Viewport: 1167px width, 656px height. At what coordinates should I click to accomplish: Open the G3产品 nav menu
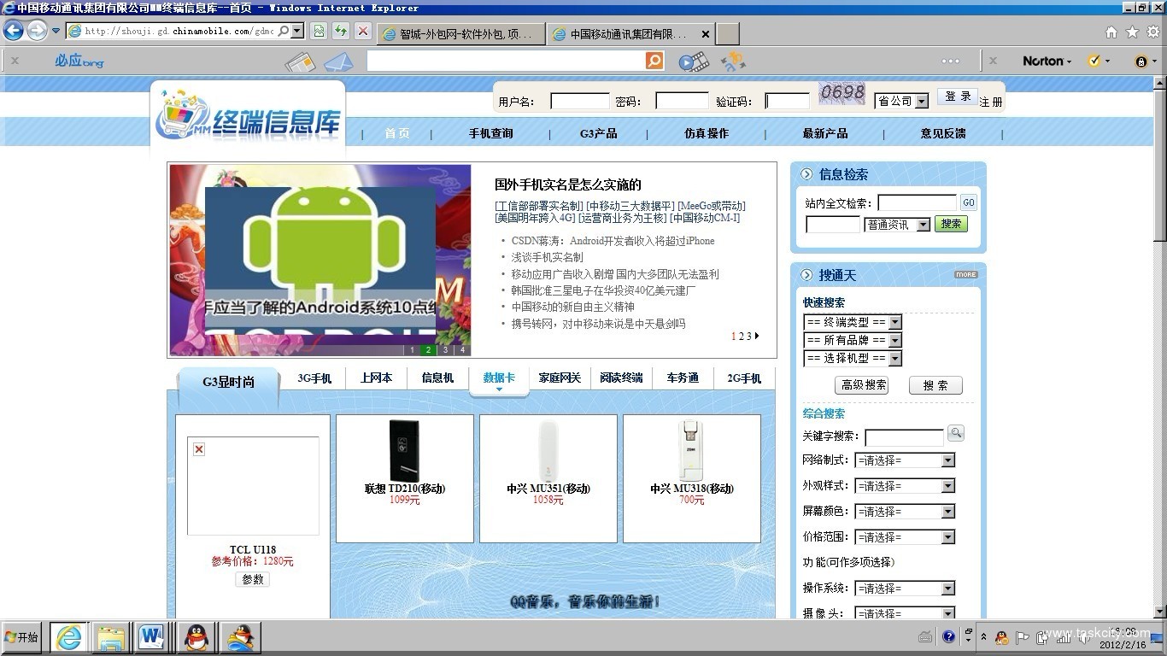pyautogui.click(x=598, y=133)
